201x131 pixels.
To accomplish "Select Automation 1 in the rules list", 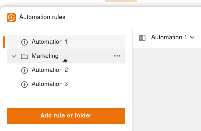I will tap(50, 42).
